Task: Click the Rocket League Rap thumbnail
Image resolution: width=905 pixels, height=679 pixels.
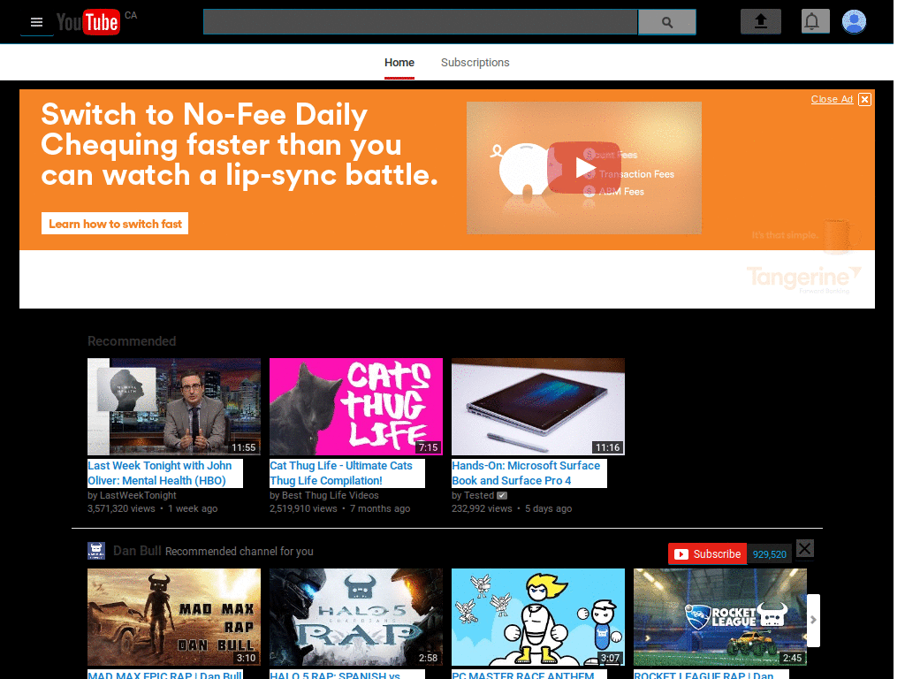Action: pyautogui.click(x=719, y=617)
